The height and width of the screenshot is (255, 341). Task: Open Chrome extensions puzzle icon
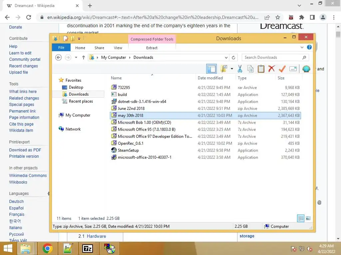pos(302,17)
